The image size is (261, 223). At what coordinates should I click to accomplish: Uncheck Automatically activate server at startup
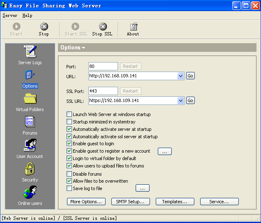pyautogui.click(x=69, y=129)
